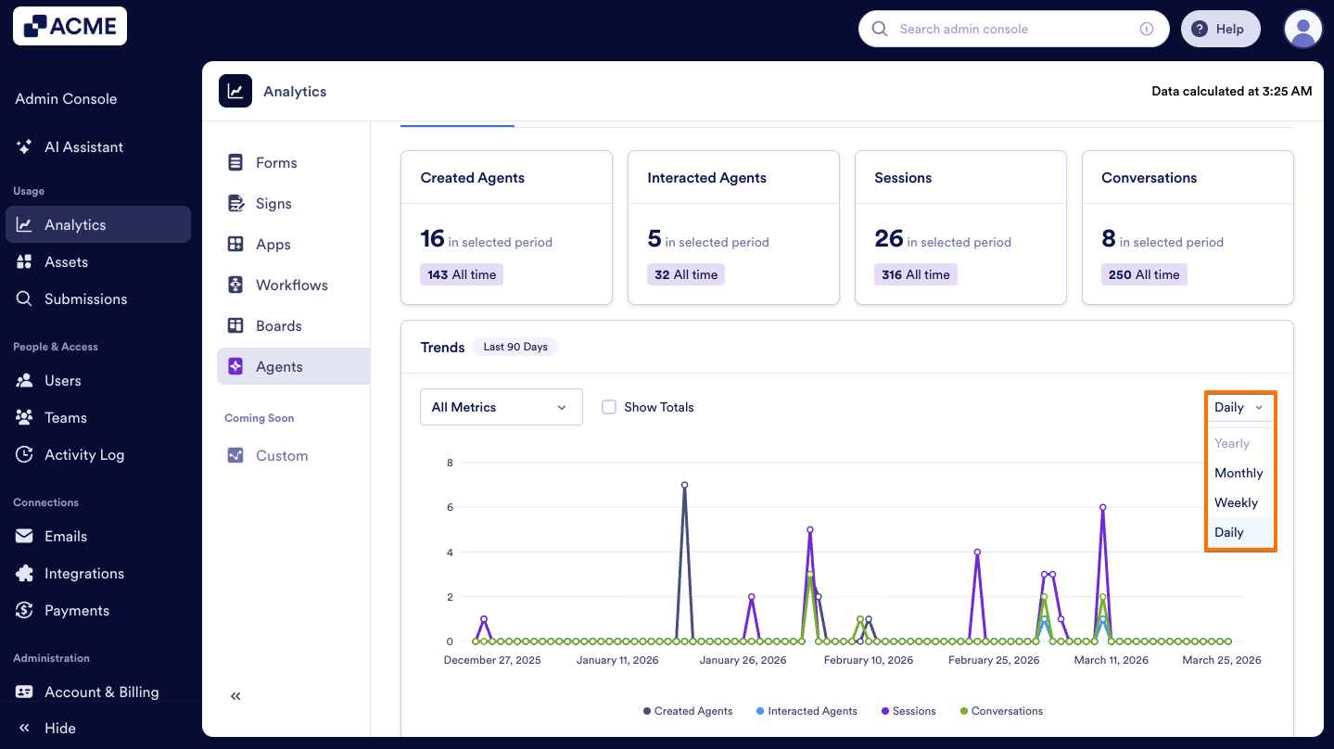
Task: Open the Signs analytics section
Action: (x=275, y=203)
